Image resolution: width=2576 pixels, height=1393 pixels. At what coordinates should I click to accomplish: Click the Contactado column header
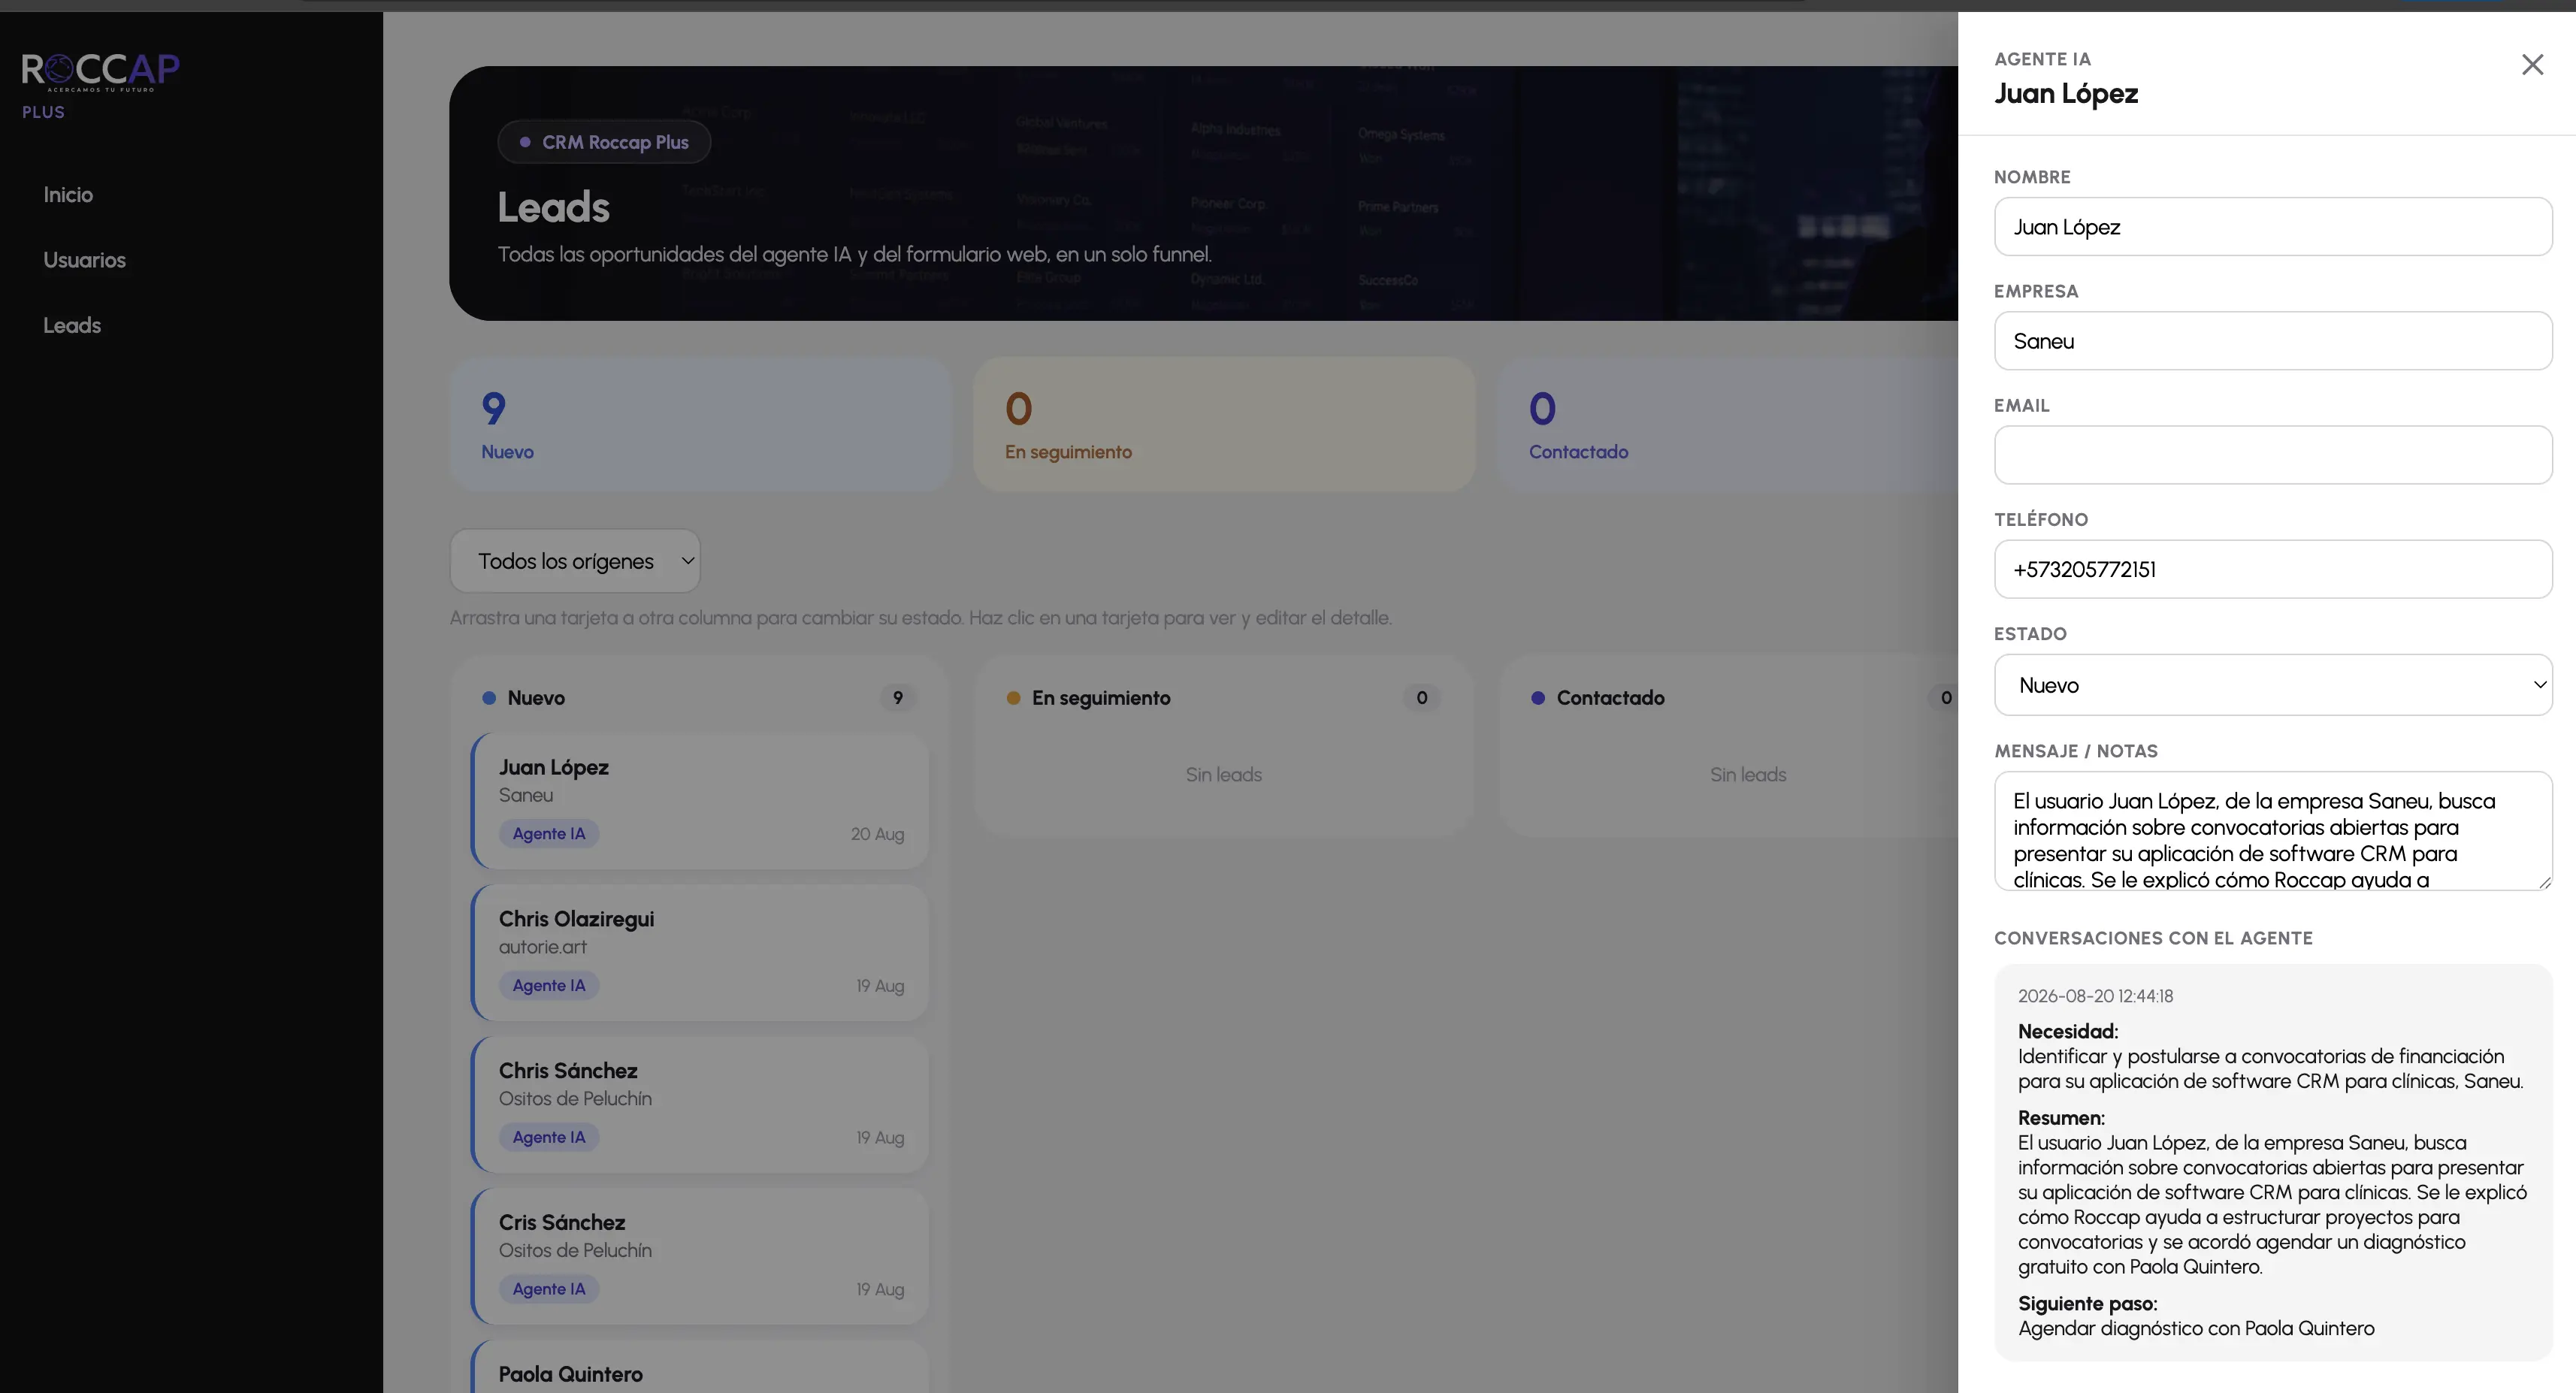coord(1610,698)
